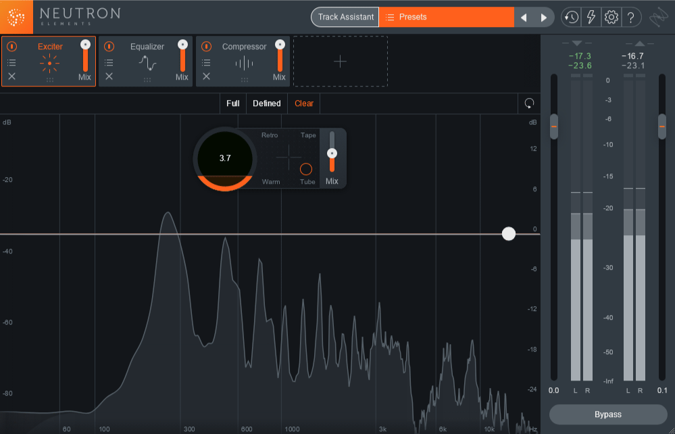675x434 pixels.
Task: Toggle Compressor module power button
Action: (206, 46)
